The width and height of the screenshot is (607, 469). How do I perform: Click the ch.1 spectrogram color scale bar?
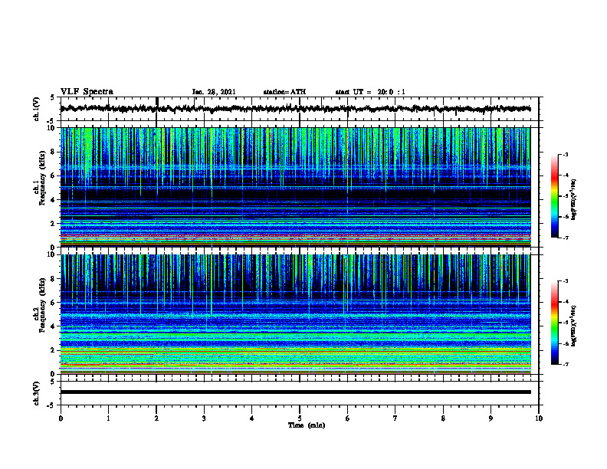[554, 196]
